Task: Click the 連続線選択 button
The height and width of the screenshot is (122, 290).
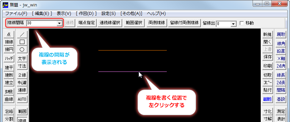Action: [x=110, y=23]
